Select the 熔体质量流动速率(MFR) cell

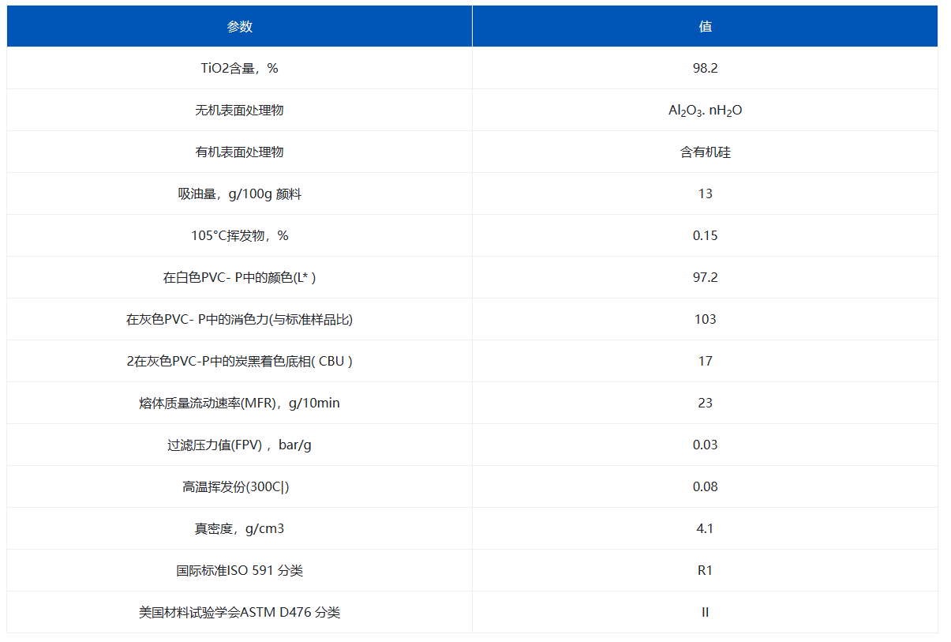239,404
